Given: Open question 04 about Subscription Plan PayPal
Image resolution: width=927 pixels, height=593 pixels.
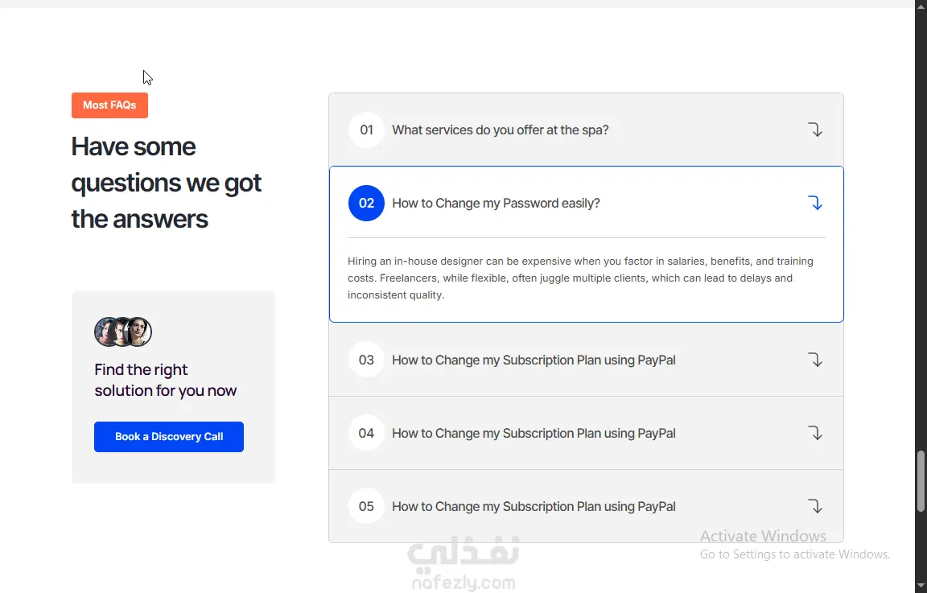Looking at the screenshot, I should coord(534,434).
